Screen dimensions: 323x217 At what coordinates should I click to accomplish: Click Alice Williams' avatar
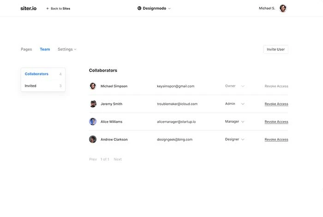point(93,121)
